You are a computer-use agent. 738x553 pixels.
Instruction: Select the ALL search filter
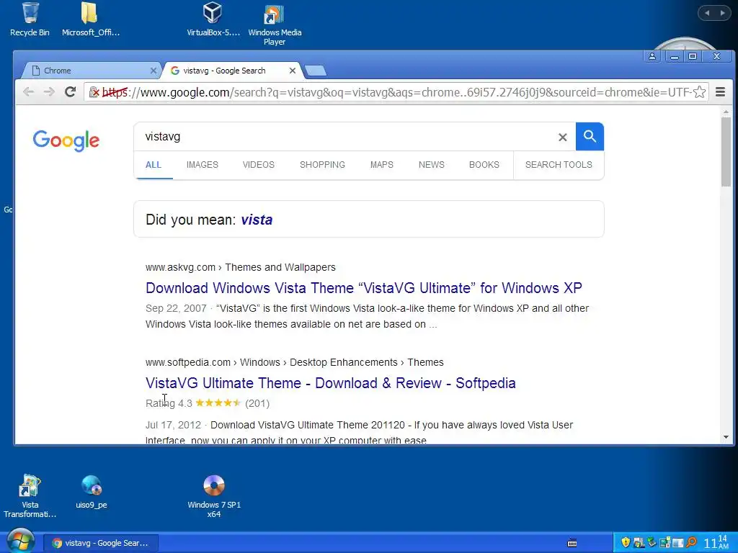coord(154,165)
